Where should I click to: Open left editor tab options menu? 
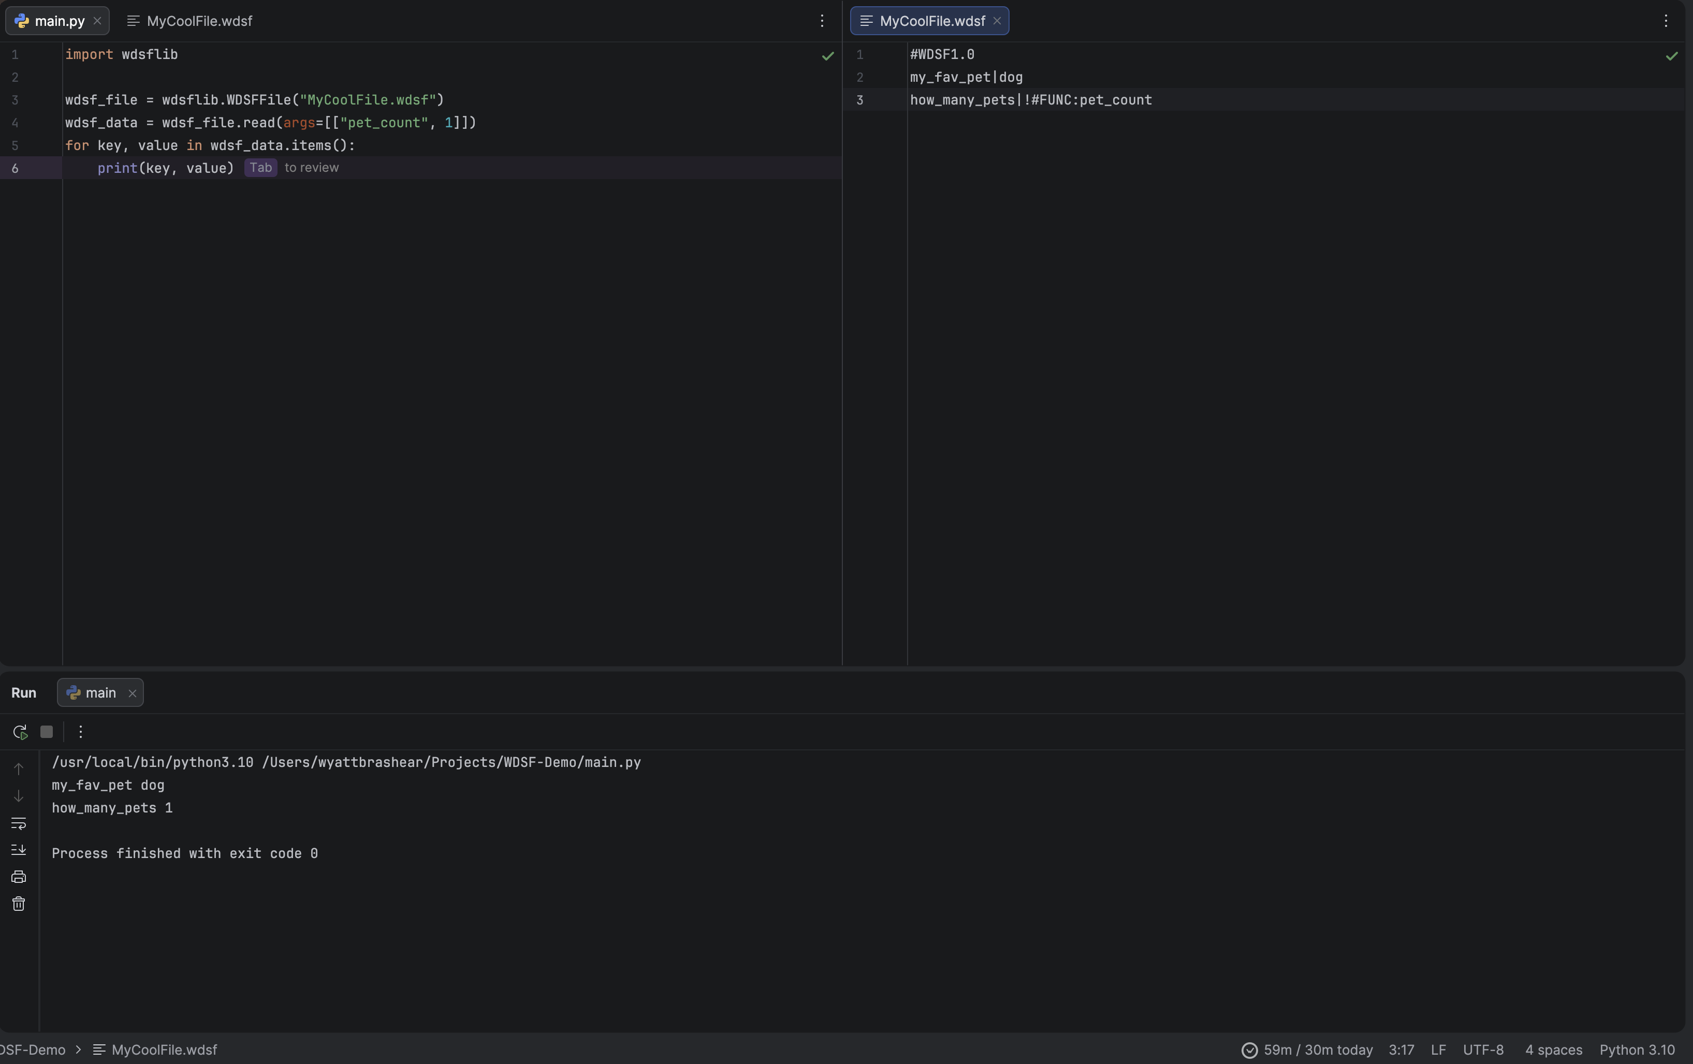[x=822, y=21]
